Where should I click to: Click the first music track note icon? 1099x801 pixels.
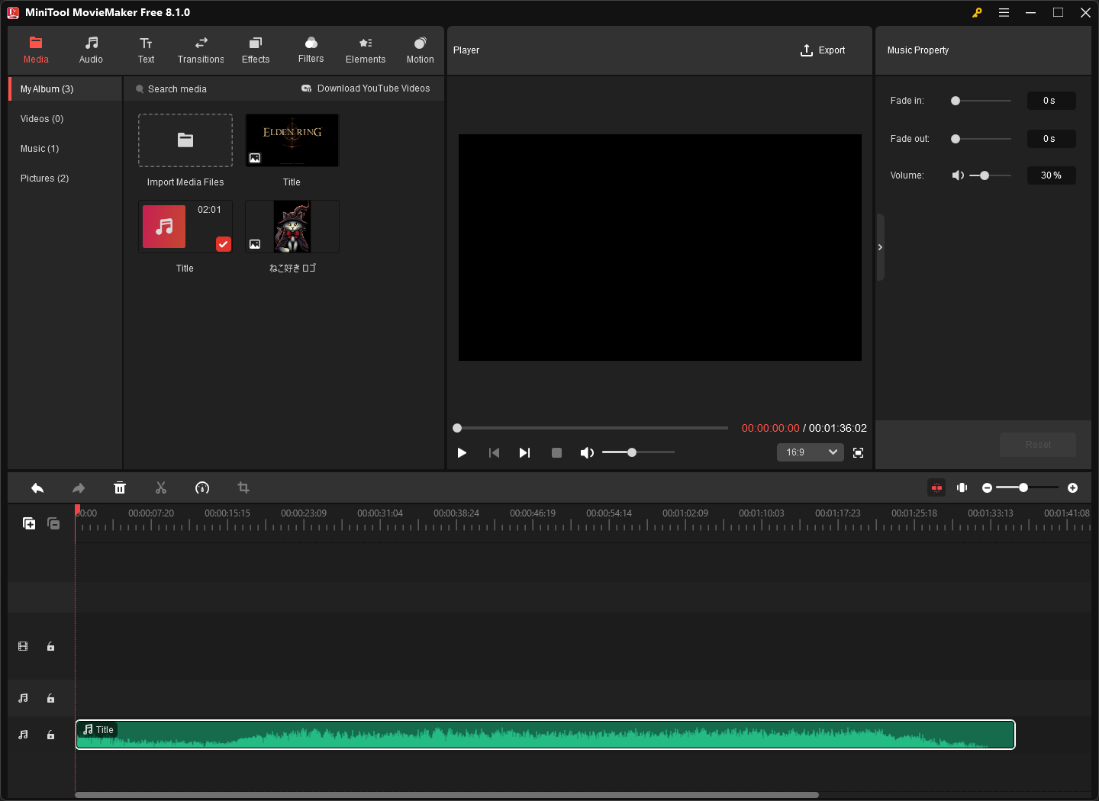tap(23, 698)
